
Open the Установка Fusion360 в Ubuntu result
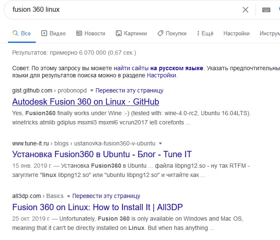pyautogui.click(x=102, y=154)
